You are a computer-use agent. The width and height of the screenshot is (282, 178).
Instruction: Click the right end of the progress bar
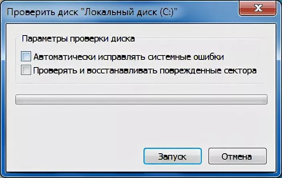pyautogui.click(x=263, y=99)
